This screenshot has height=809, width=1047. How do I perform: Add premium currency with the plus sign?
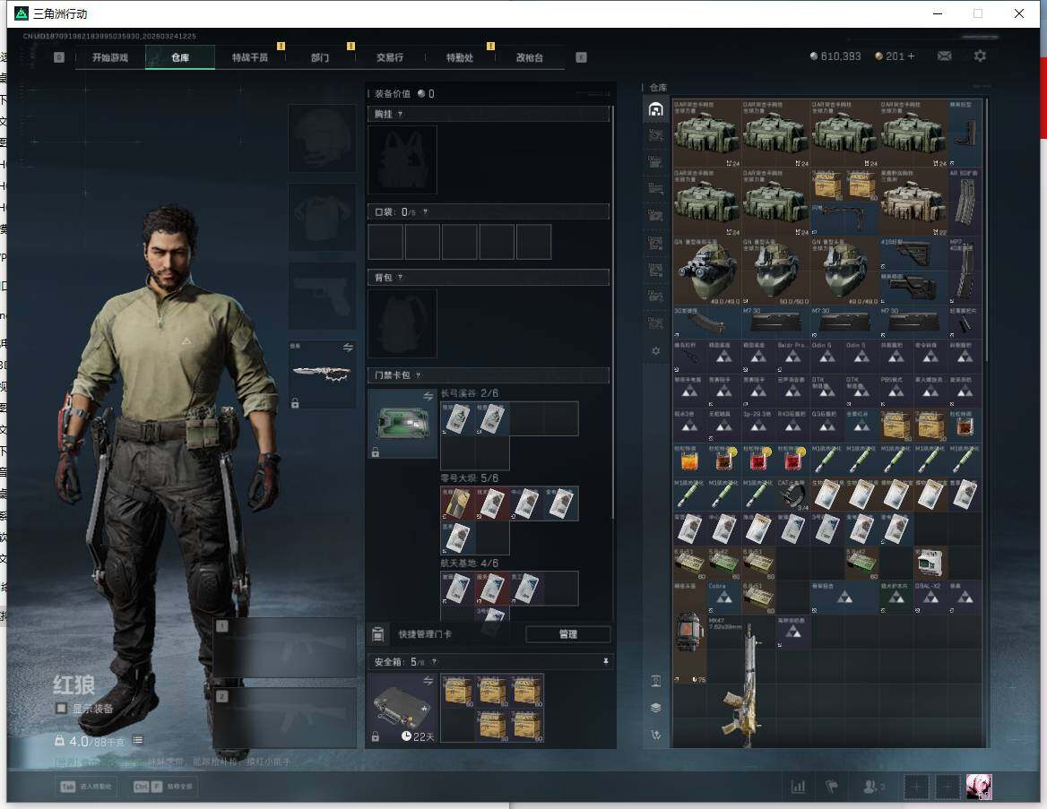pyautogui.click(x=911, y=56)
